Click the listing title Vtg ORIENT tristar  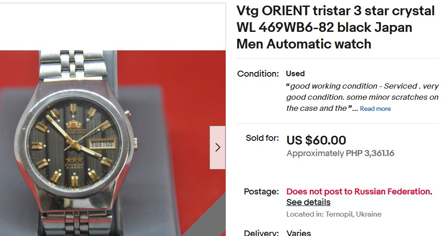click(x=336, y=27)
